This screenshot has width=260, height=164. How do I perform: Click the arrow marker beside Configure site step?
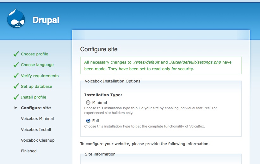tap(16, 108)
